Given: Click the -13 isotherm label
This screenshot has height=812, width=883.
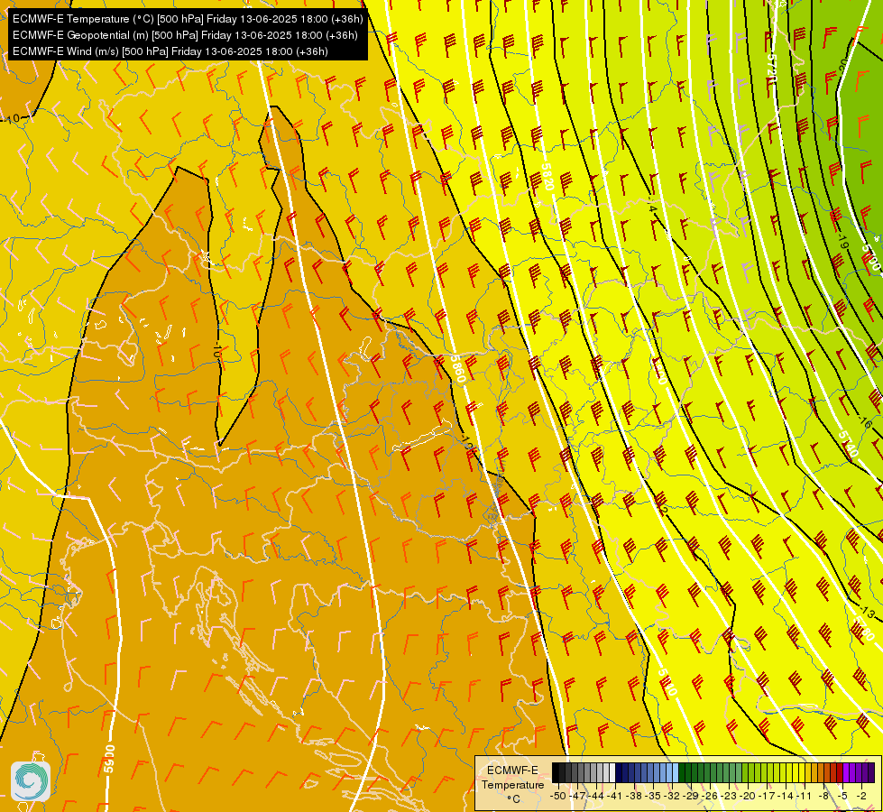Looking at the screenshot, I should 868,612.
